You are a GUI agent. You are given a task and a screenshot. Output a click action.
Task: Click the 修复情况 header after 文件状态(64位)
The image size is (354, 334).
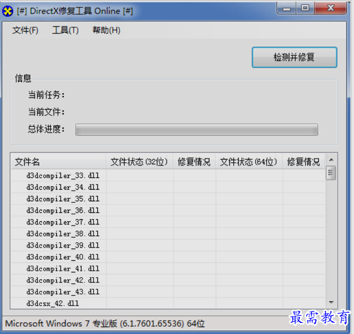[304, 162]
